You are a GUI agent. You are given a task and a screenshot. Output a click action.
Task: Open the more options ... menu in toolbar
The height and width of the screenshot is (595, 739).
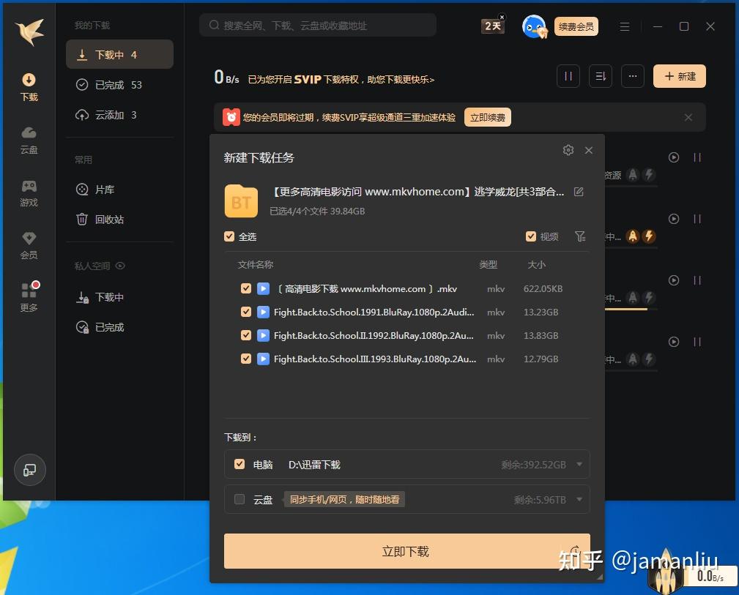(x=632, y=75)
